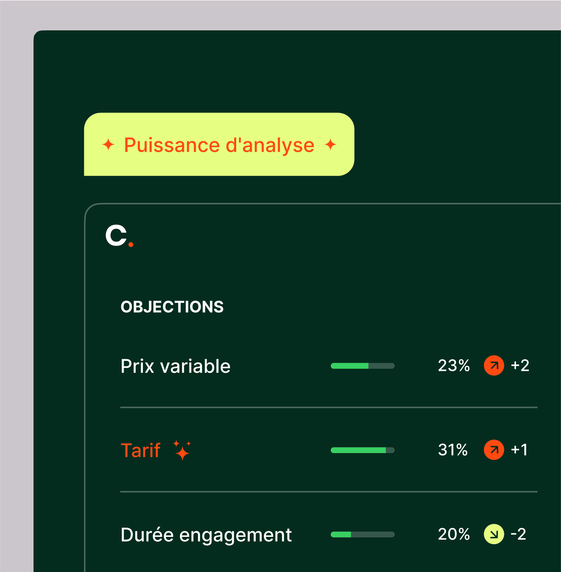Click the 31% value
Viewport: 561px width, 572px height.
(x=452, y=450)
